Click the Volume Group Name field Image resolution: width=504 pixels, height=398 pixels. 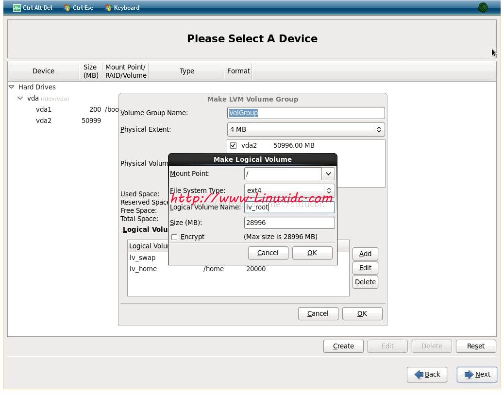pos(306,113)
